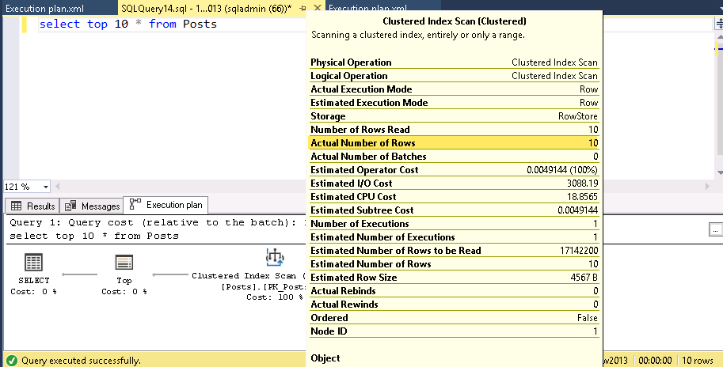This screenshot has width=723, height=367.
Task: Click the Top operator Cost: 0 % text
Action: click(124, 292)
